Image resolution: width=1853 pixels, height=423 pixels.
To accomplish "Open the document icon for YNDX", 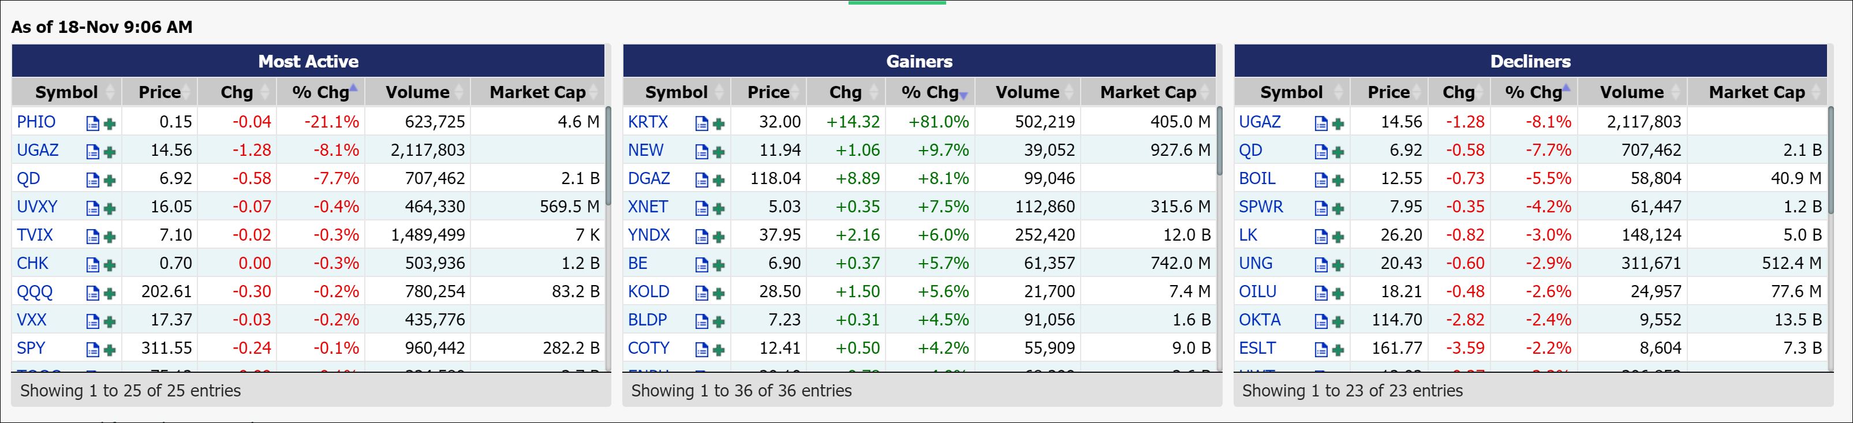I will click(702, 237).
